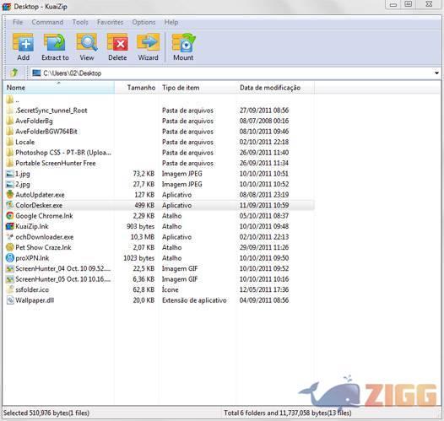
Task: Click the Extract to toolbar icon
Action: coord(55,47)
